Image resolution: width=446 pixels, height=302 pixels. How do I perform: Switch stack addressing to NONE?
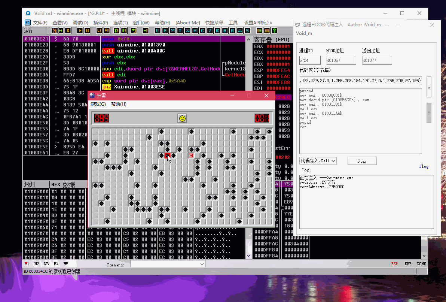pos(421,264)
